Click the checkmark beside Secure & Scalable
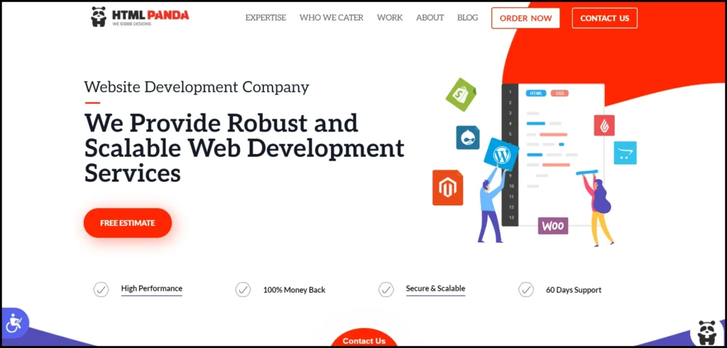The width and height of the screenshot is (727, 348). (386, 290)
